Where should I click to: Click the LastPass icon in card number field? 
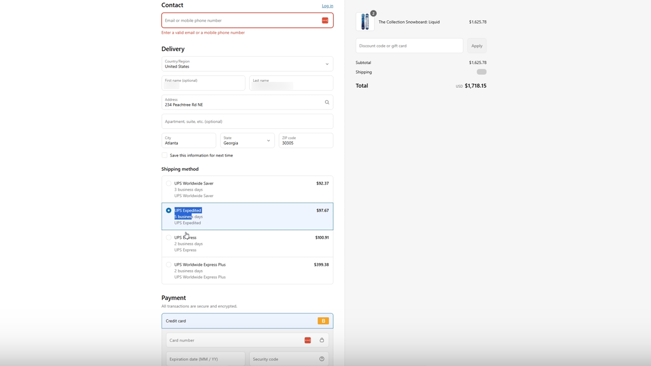[308, 340]
